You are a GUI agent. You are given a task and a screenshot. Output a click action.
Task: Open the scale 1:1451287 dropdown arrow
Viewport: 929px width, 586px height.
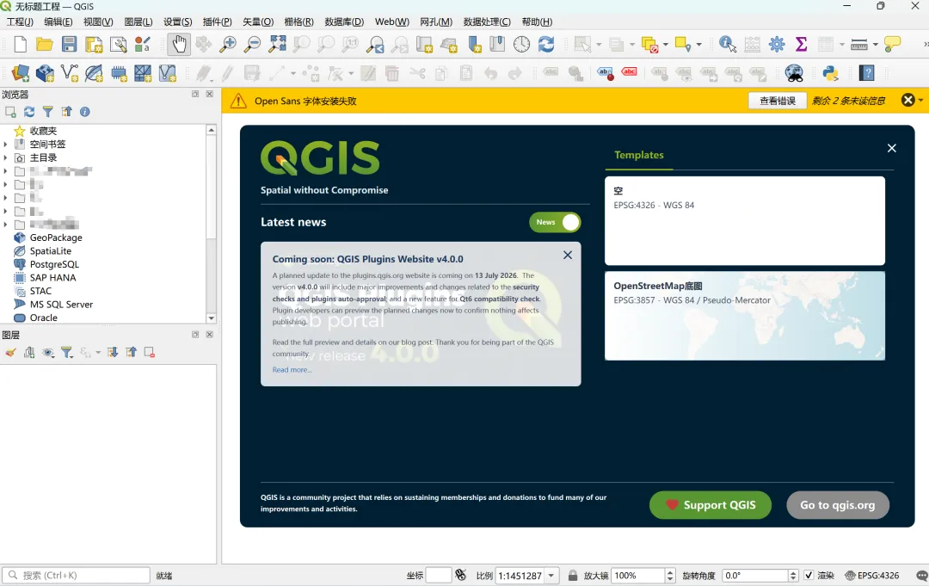pyautogui.click(x=551, y=576)
